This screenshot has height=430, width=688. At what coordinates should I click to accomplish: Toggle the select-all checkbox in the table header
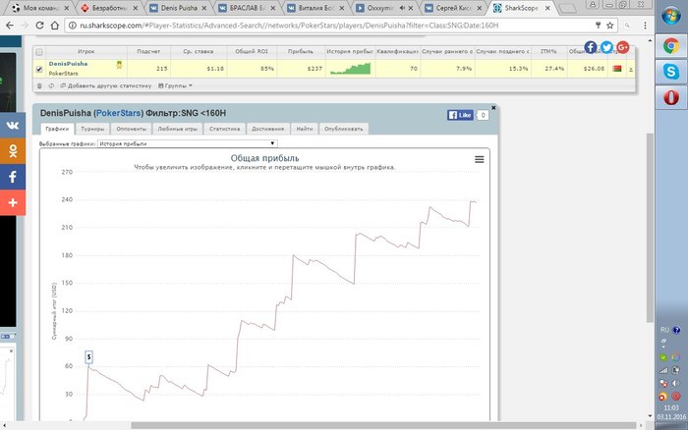point(39,52)
